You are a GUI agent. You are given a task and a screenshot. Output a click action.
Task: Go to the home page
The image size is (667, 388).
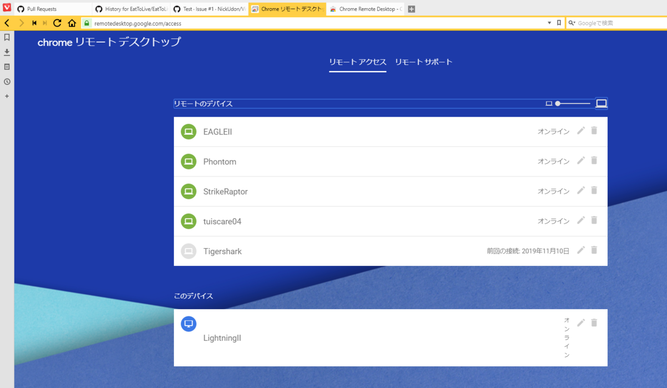(72, 23)
